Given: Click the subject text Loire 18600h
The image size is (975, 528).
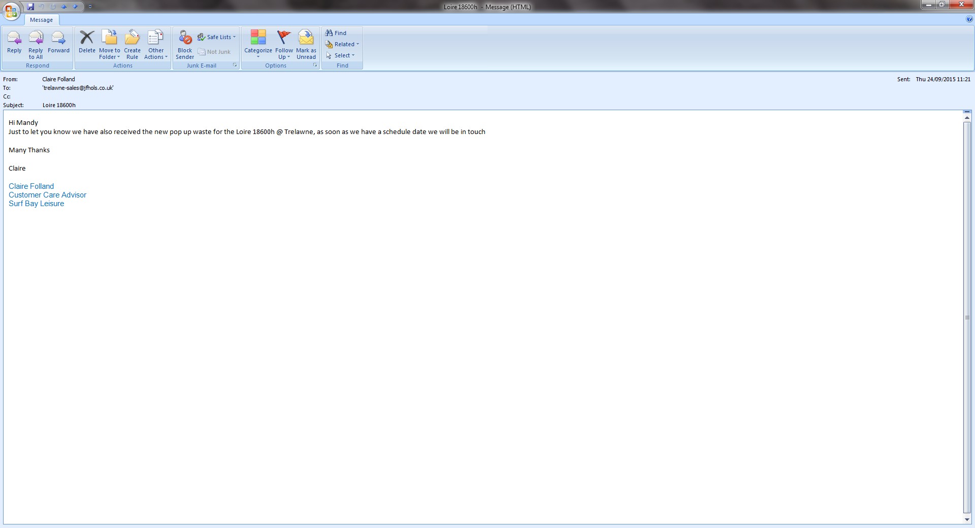Looking at the screenshot, I should click(x=59, y=105).
